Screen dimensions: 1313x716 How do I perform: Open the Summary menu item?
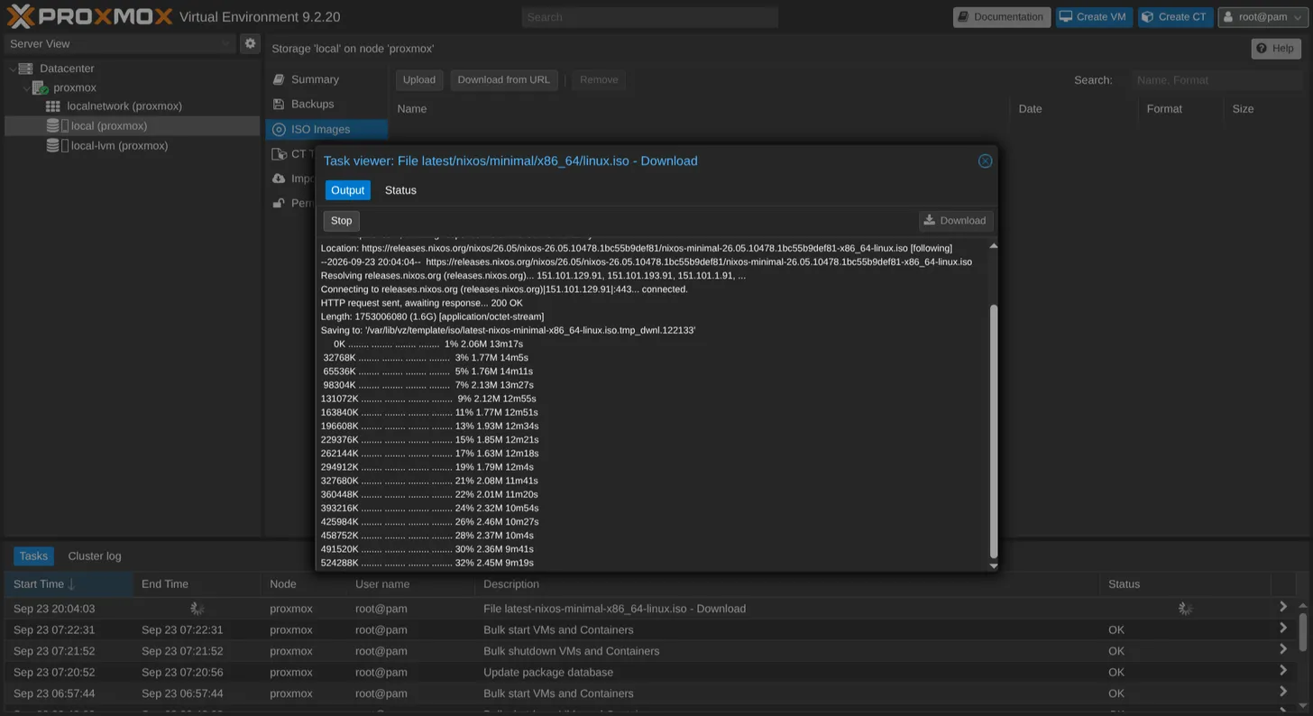click(326, 79)
